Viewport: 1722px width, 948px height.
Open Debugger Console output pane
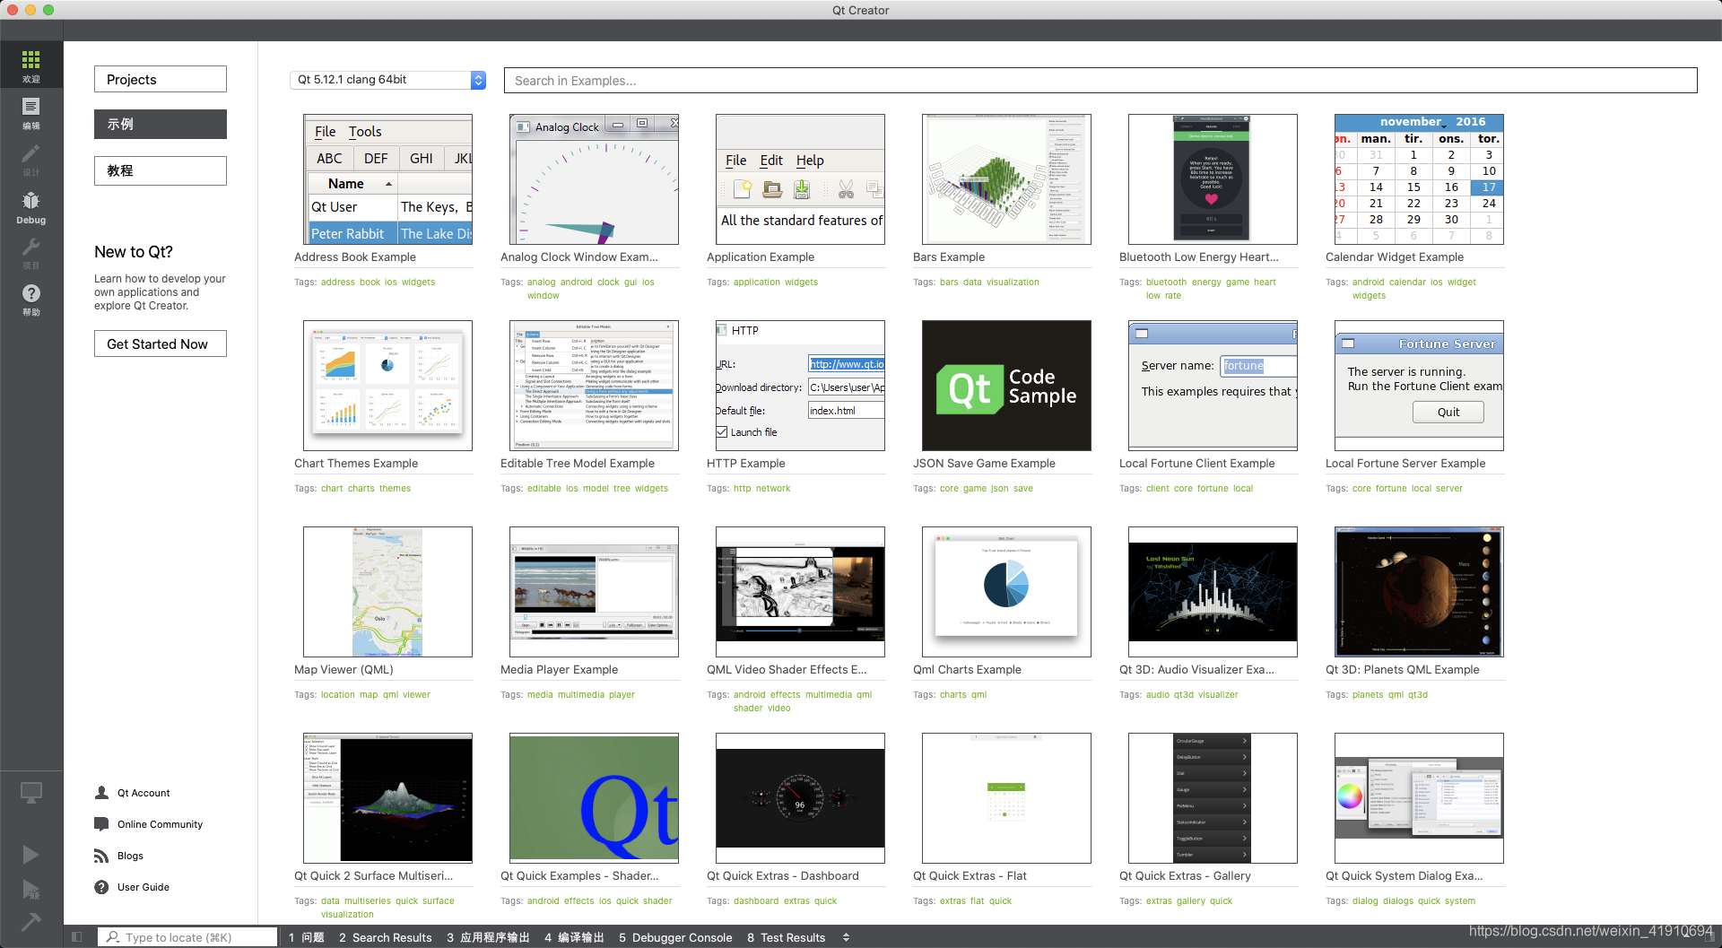pyautogui.click(x=675, y=937)
